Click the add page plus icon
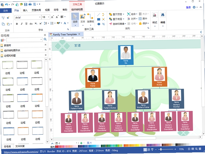Screen dimensions: 205x154 click(x=81, y=143)
